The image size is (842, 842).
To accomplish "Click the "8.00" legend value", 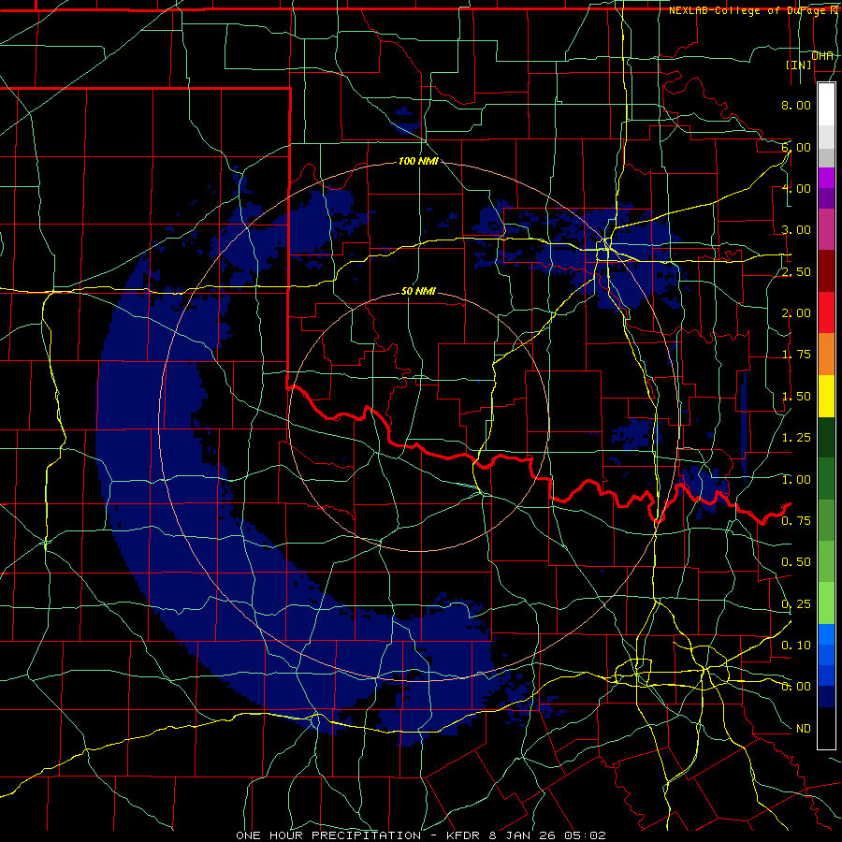I will tap(796, 105).
